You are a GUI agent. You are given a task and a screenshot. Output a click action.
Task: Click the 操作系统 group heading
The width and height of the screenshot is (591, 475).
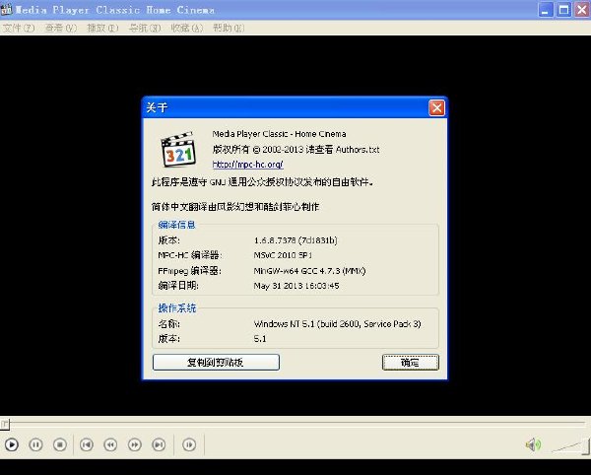tap(176, 308)
